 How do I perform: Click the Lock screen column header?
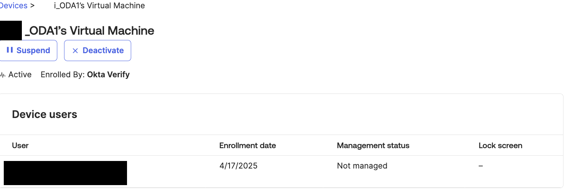[x=500, y=146]
